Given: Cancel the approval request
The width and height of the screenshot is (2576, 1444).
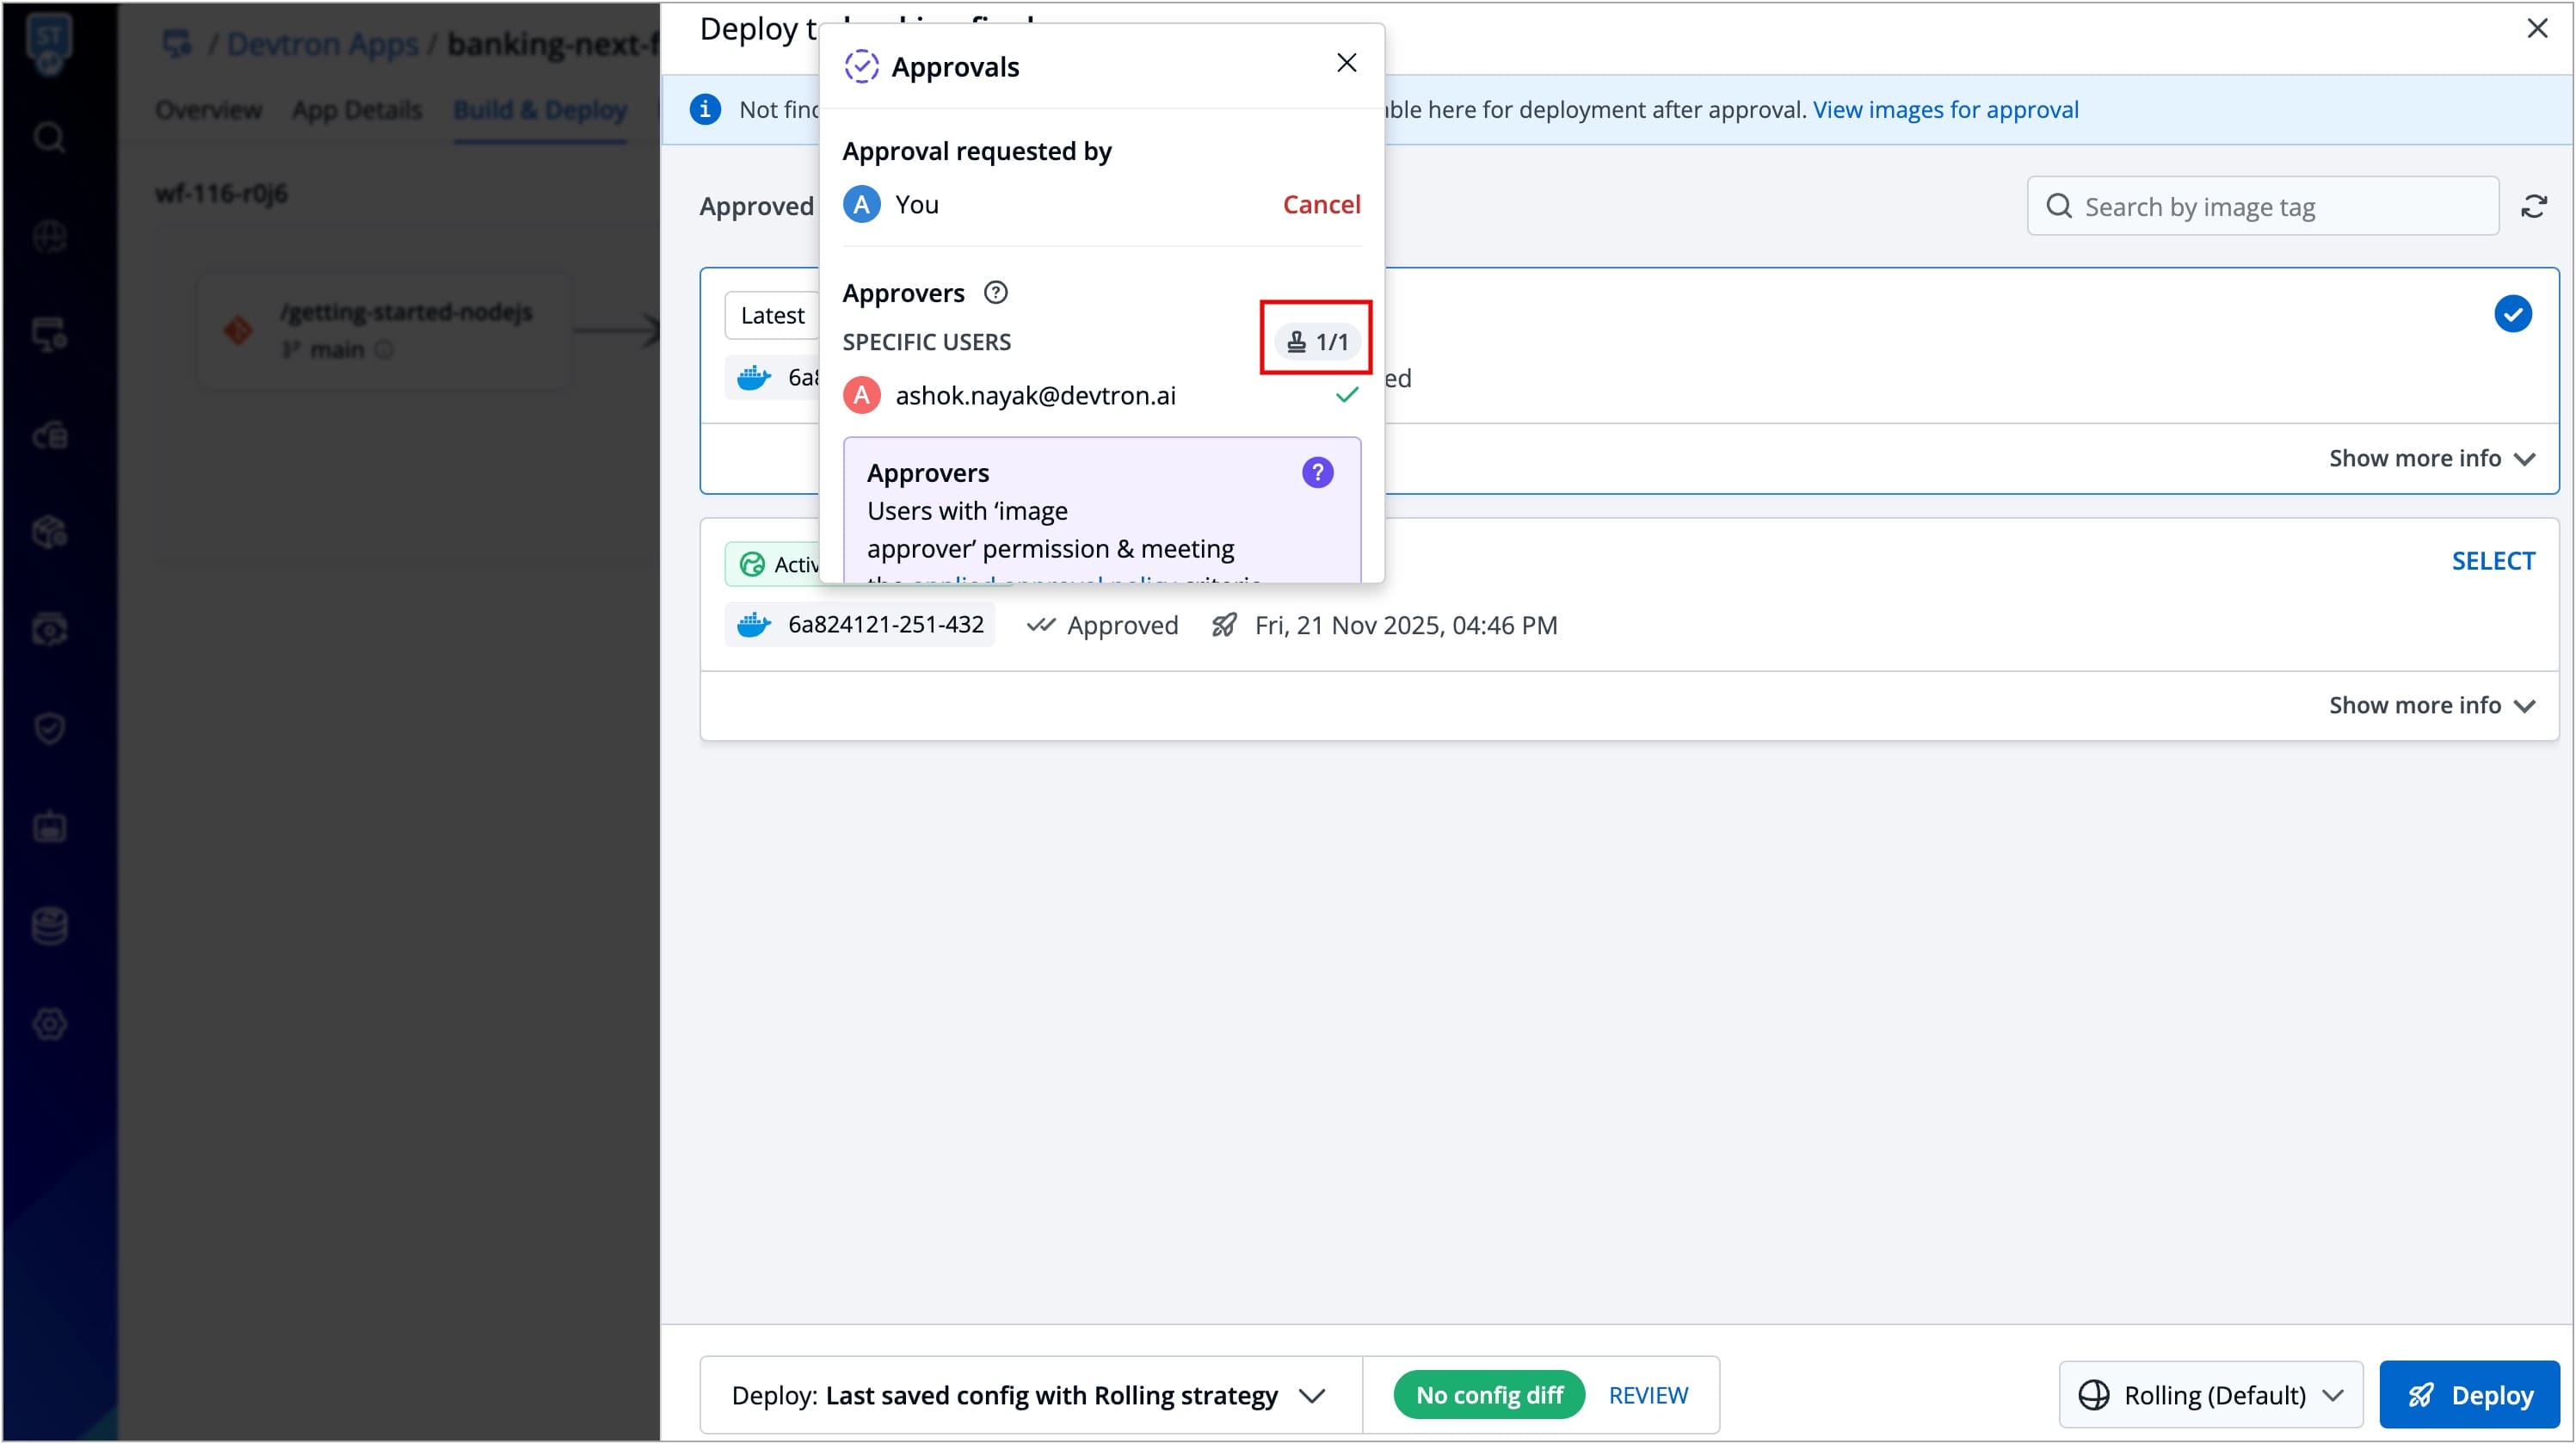Looking at the screenshot, I should (1321, 204).
